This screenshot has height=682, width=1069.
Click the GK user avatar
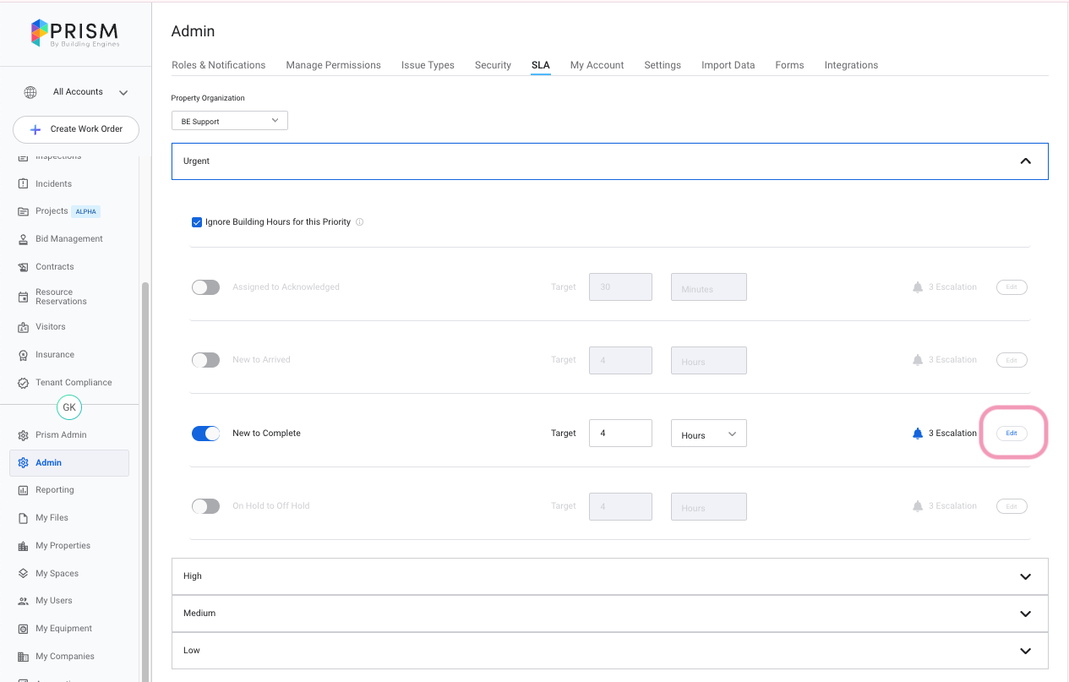click(x=69, y=407)
